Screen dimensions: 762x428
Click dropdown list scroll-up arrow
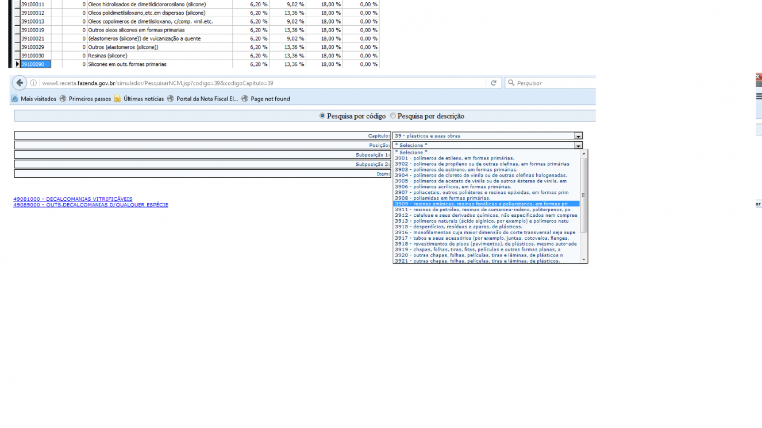click(x=584, y=154)
